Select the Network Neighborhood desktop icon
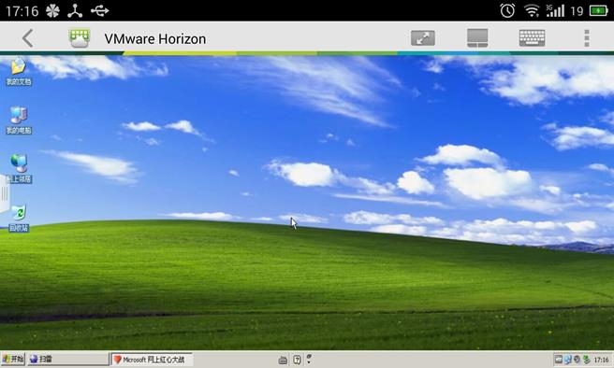The height and width of the screenshot is (368, 614). point(19,169)
